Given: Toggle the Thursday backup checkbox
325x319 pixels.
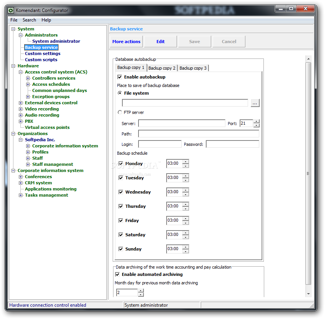Looking at the screenshot, I should click(x=121, y=206).
